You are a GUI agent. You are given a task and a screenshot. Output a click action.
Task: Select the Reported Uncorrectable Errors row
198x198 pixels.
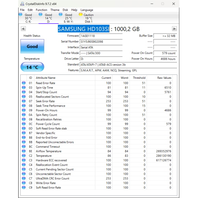(x=97, y=142)
